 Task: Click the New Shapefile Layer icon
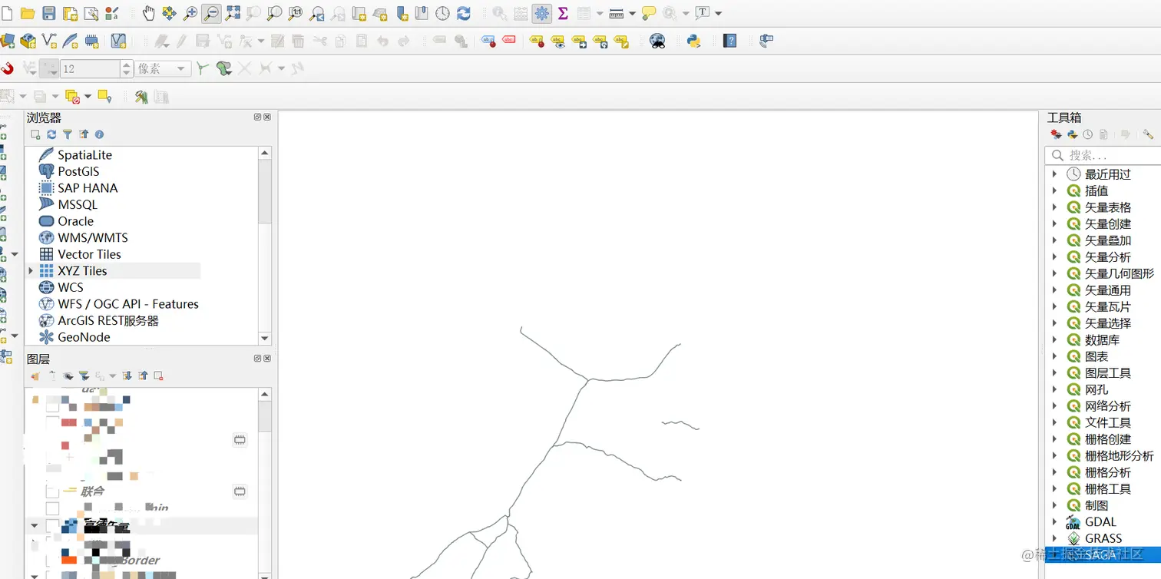point(49,41)
